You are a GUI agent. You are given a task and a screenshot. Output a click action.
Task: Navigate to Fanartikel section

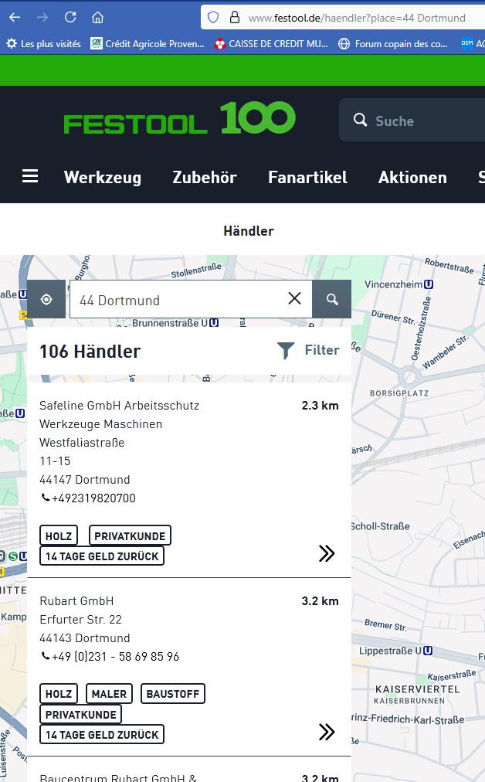coord(307,178)
